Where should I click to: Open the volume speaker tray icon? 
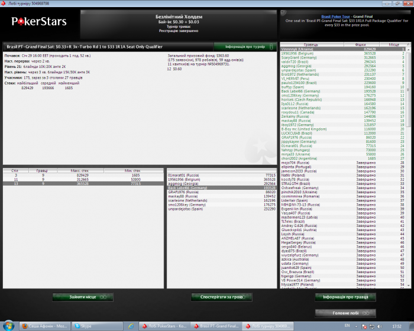(380, 326)
